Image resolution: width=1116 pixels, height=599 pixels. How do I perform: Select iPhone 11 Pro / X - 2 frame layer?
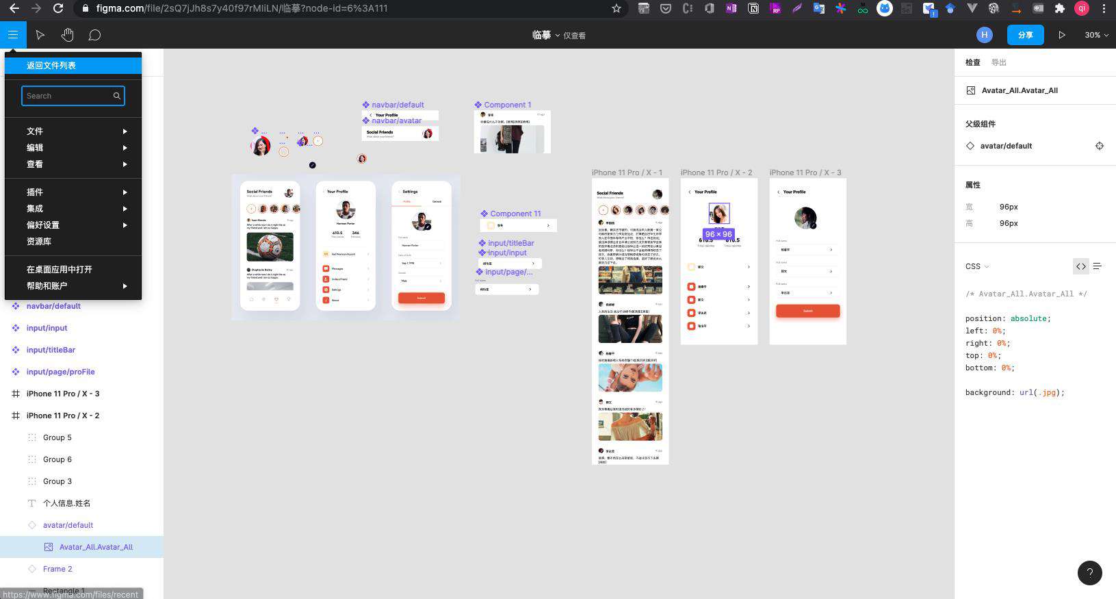tap(63, 416)
